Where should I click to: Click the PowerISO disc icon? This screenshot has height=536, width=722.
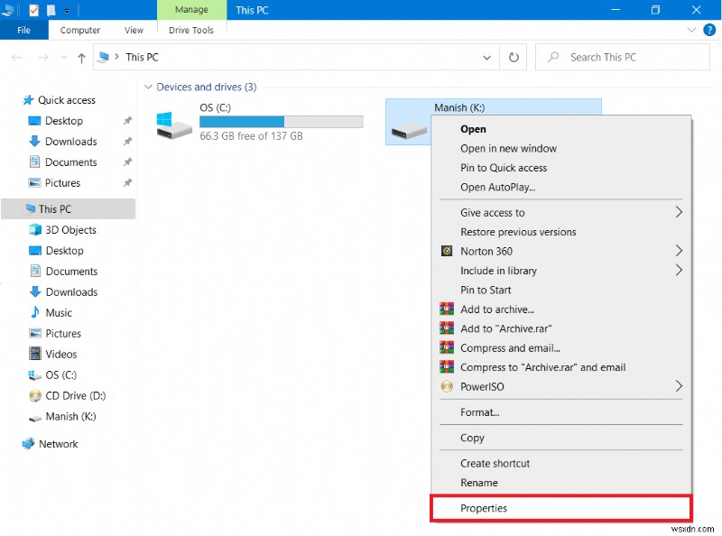coord(446,387)
